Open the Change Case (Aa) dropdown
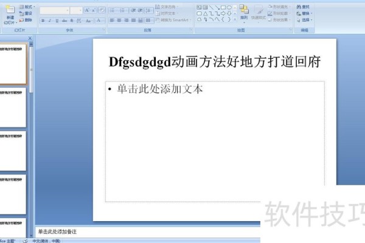365x243 pixels. coord(88,21)
